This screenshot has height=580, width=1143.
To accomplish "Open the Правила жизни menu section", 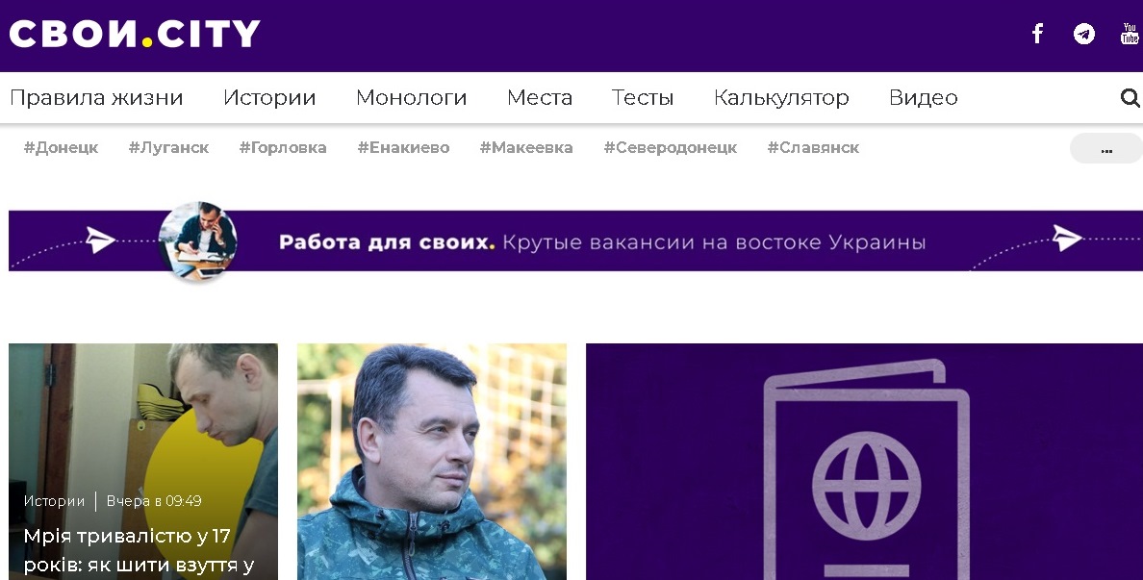I will [x=96, y=98].
